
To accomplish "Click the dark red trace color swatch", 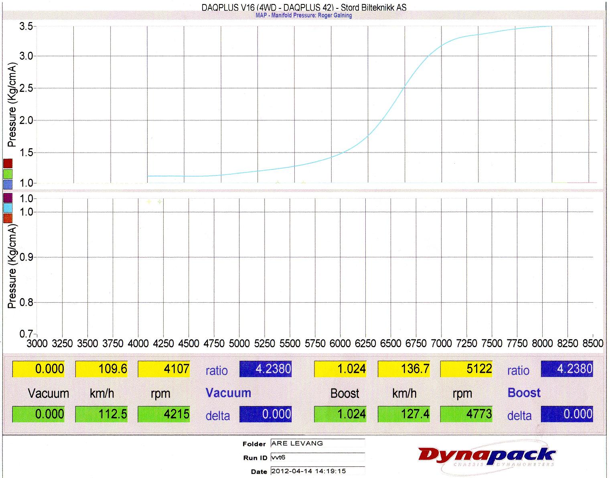I will tap(8, 163).
